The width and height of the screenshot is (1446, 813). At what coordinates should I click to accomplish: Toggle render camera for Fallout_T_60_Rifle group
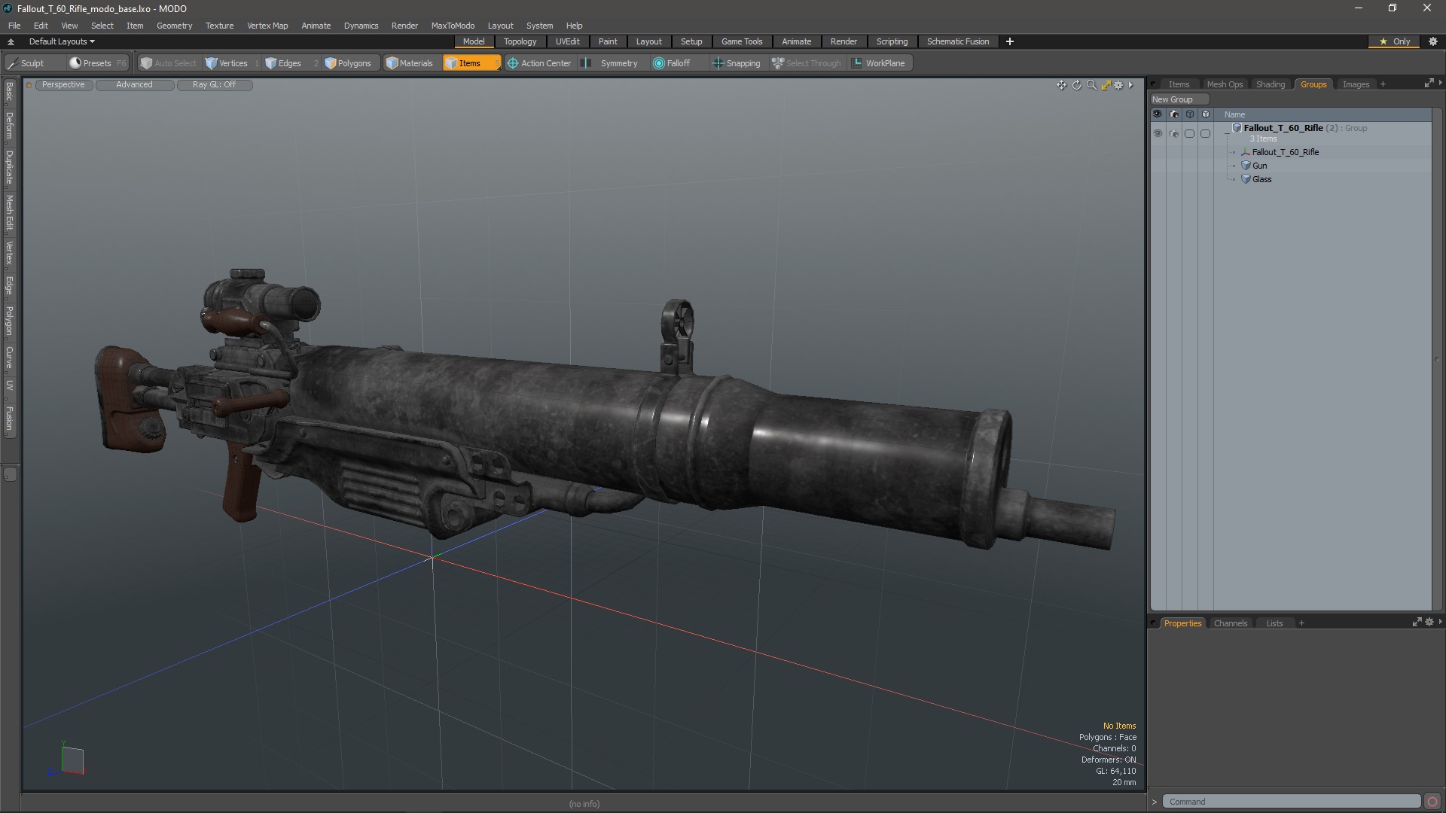pos(1174,133)
